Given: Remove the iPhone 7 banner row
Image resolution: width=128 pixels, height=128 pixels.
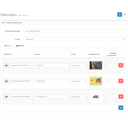Looking at the screenshot, I should click(x=121, y=65).
